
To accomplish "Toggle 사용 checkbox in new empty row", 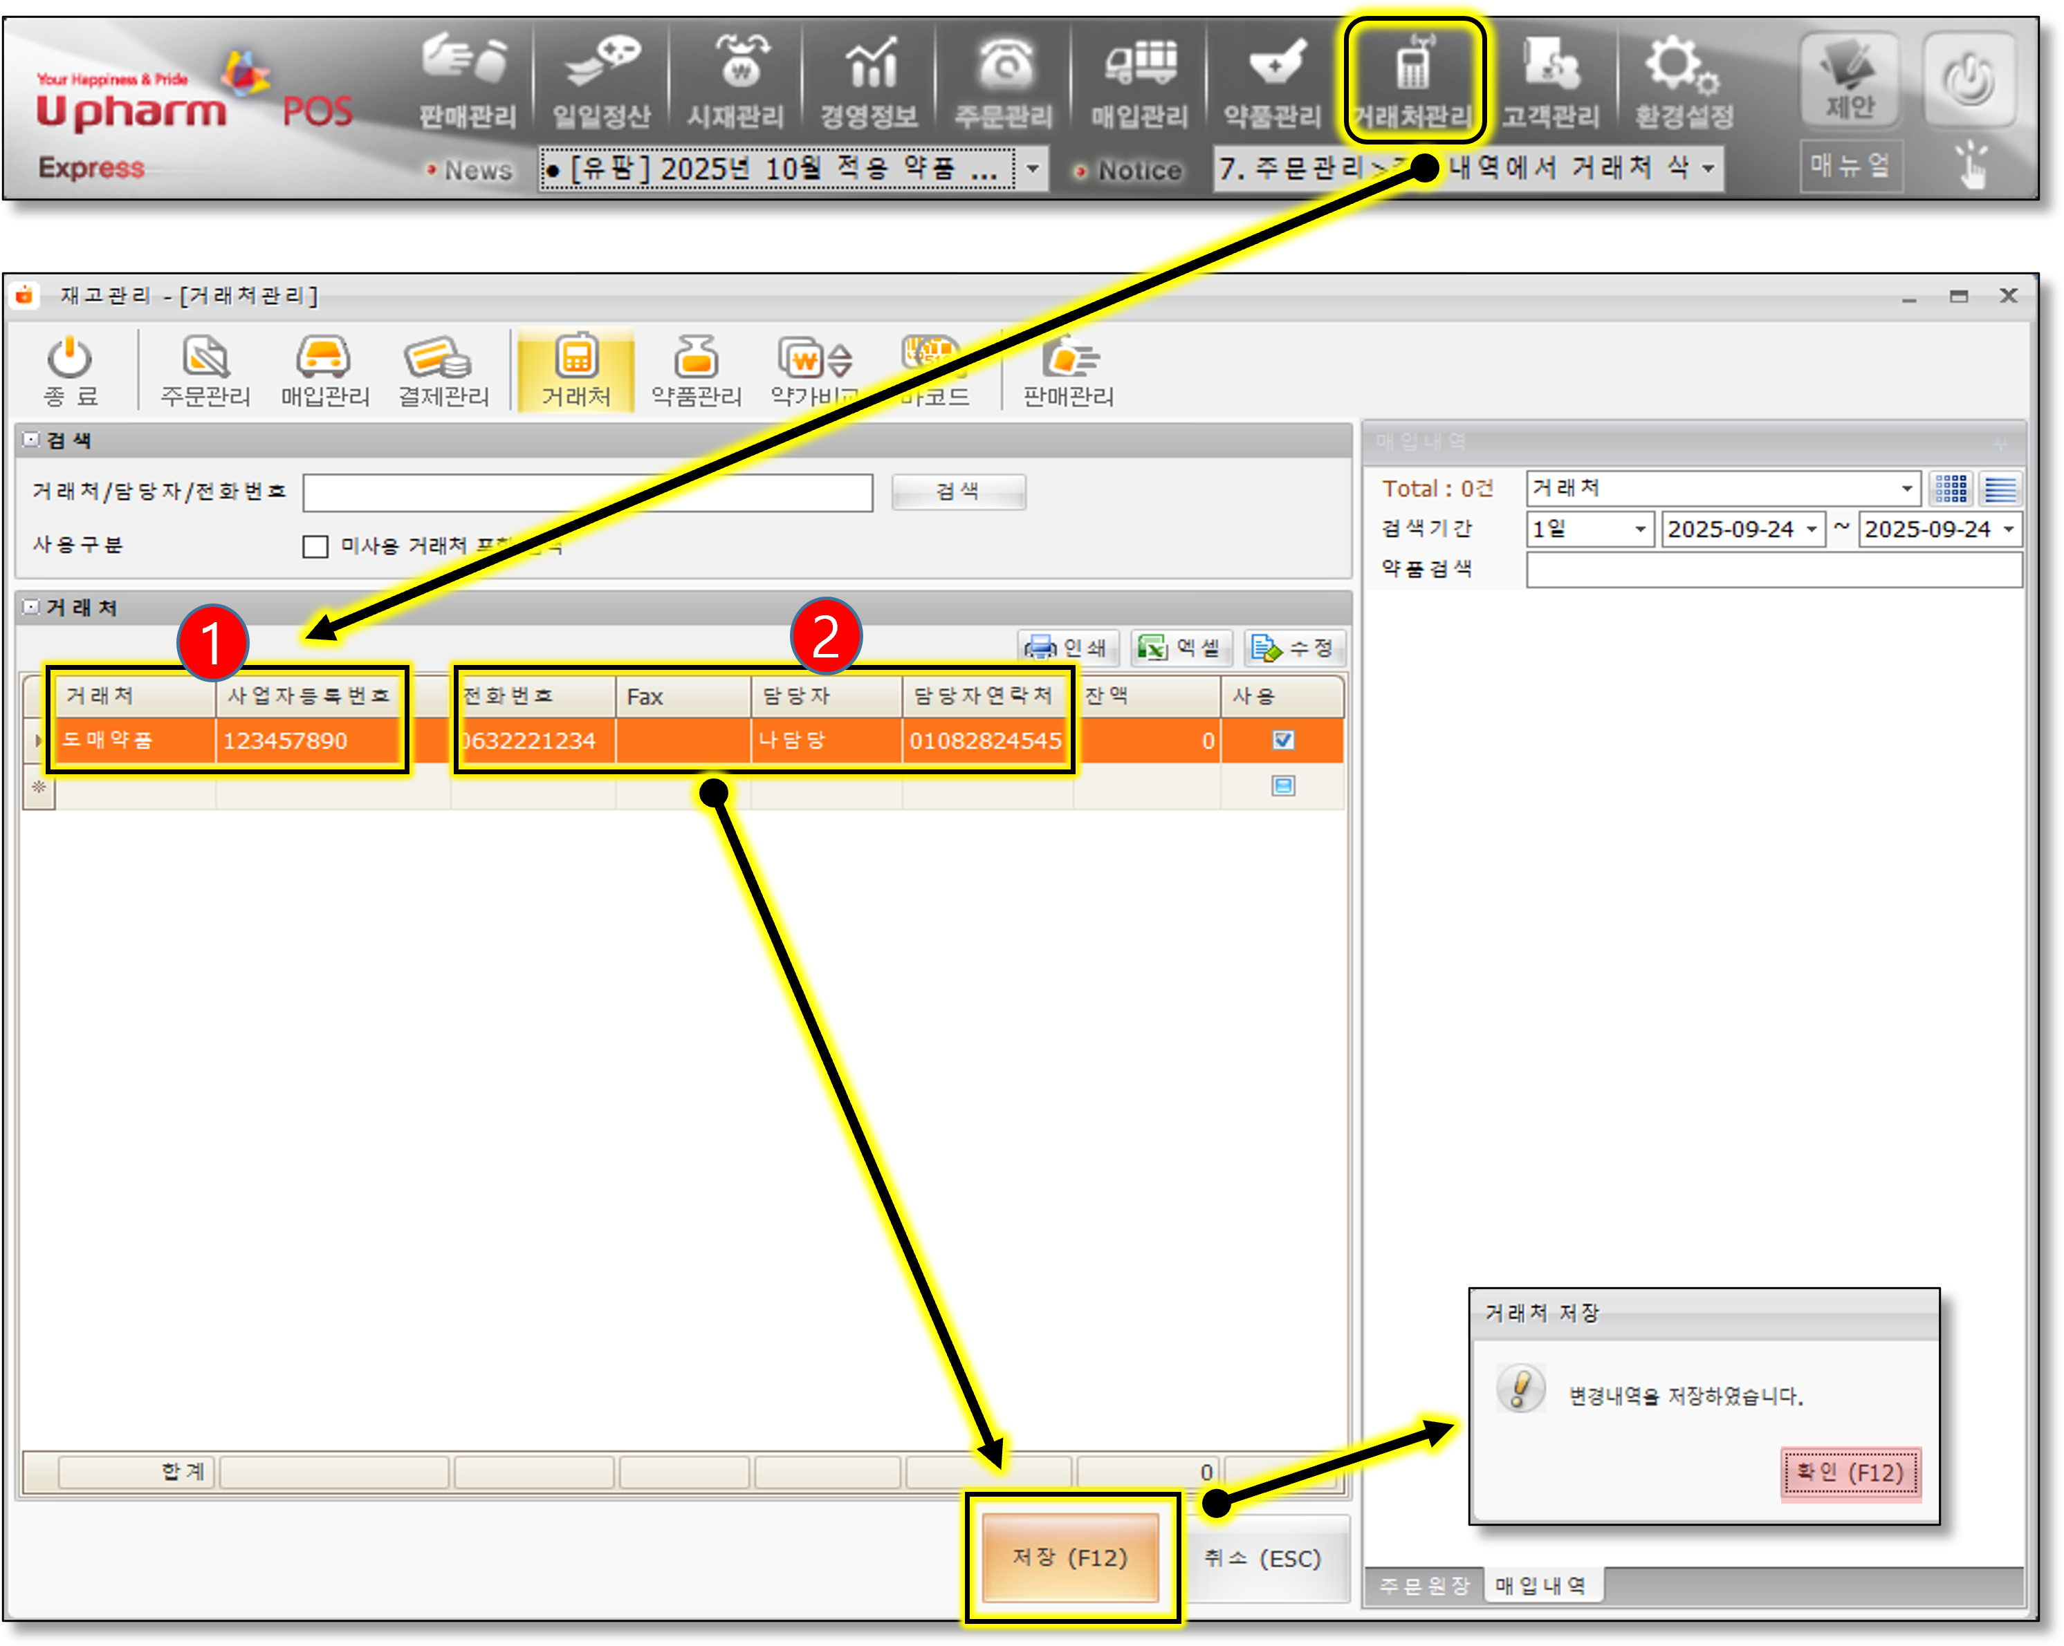I will [x=1283, y=786].
